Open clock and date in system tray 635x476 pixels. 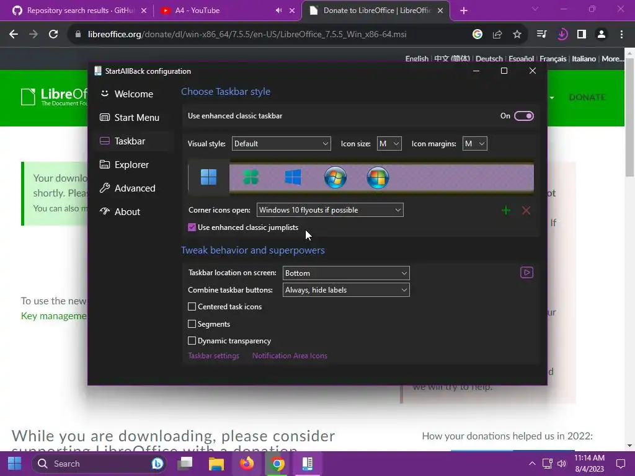click(x=589, y=464)
